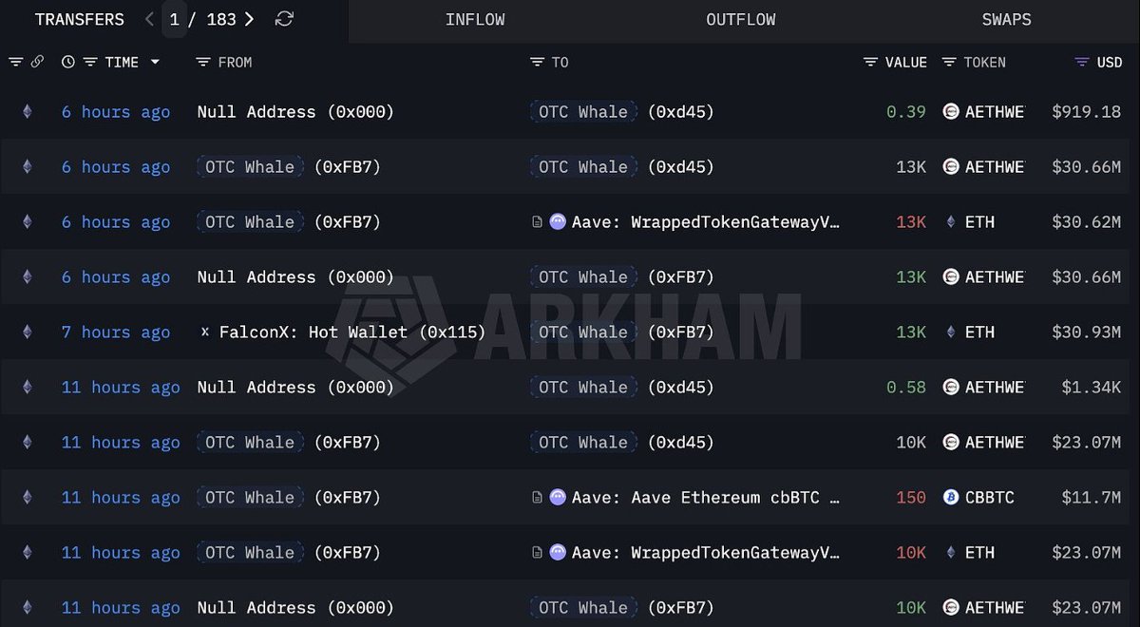The height and width of the screenshot is (627, 1140).
Task: Open '11 hours ago' link on $1.34K row
Action: coord(121,388)
